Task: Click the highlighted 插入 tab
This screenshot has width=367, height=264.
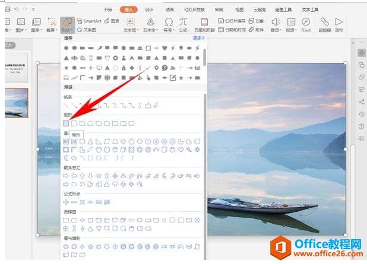Action: (x=128, y=9)
